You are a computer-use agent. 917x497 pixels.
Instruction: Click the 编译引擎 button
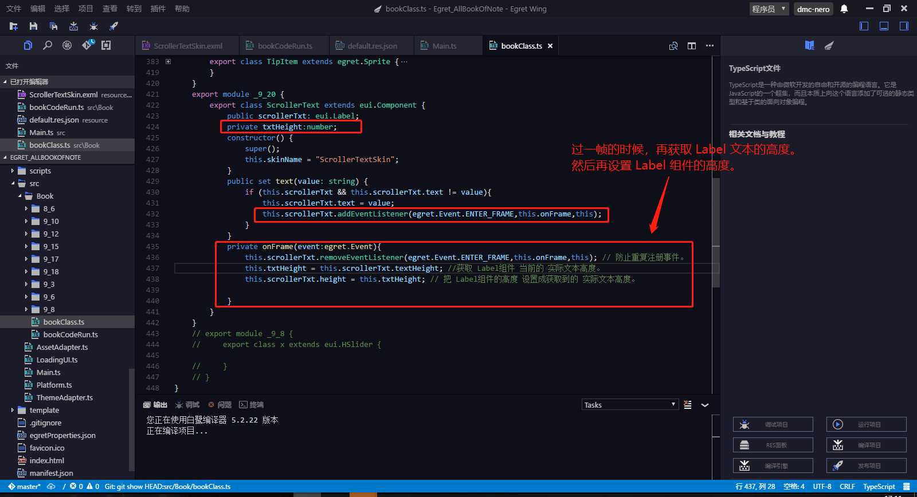tap(773, 466)
